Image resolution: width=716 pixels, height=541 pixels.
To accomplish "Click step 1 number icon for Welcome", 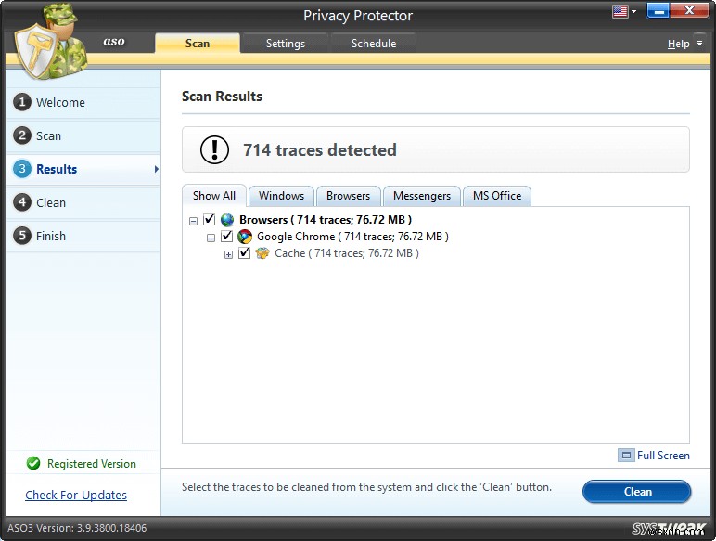I will [22, 102].
